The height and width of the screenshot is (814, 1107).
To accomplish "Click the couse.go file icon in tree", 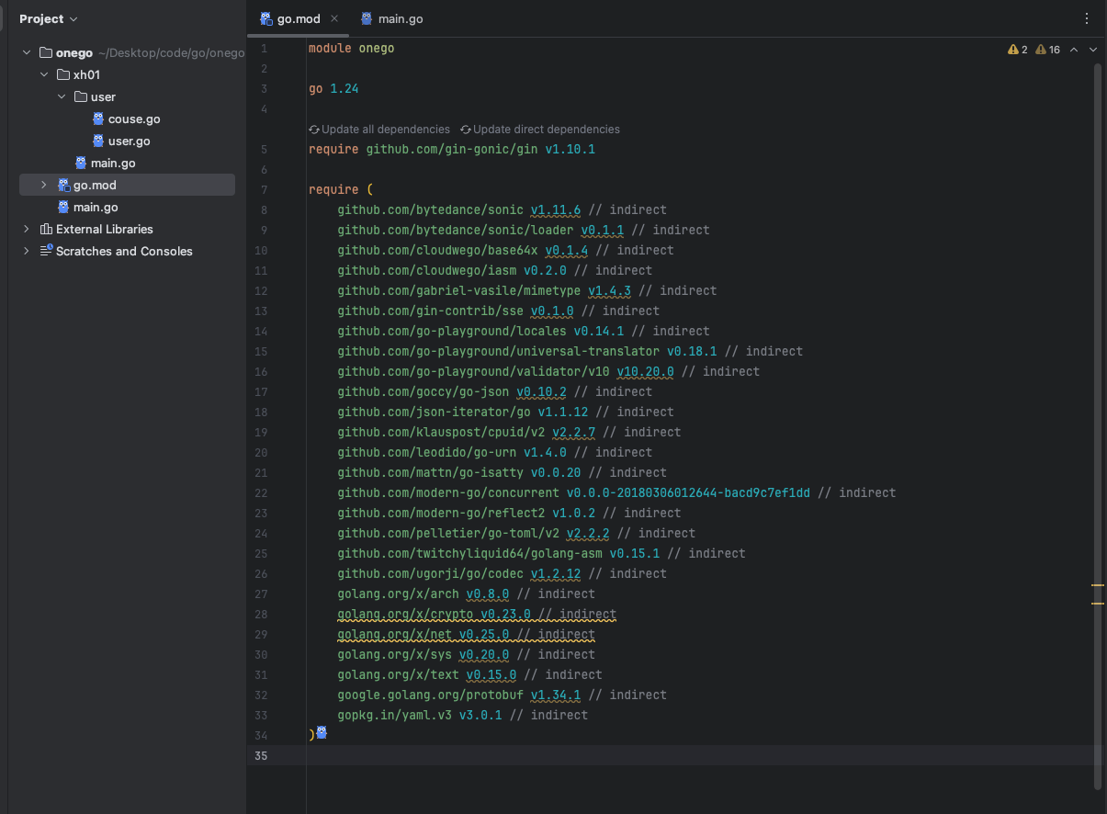I will pos(98,119).
